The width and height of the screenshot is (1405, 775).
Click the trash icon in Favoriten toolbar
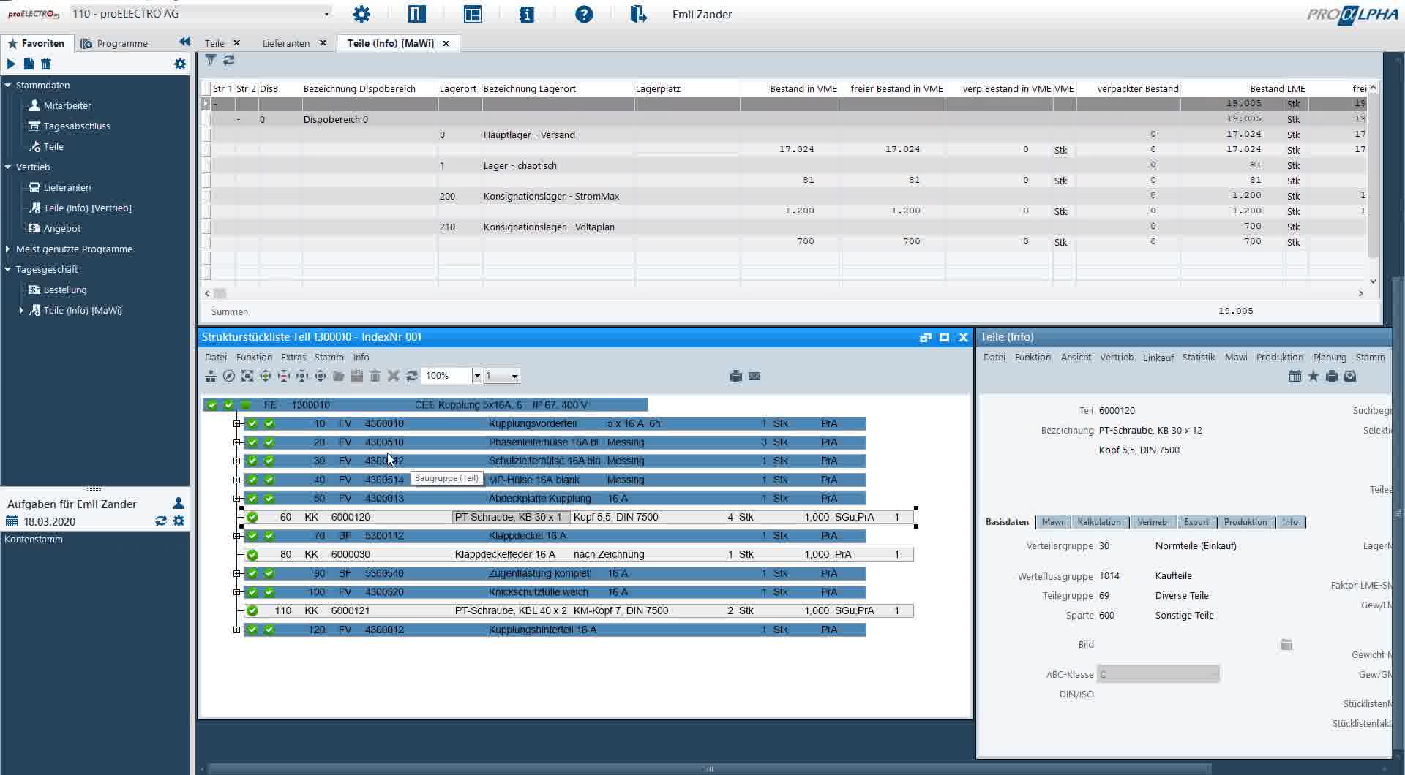(x=45, y=64)
